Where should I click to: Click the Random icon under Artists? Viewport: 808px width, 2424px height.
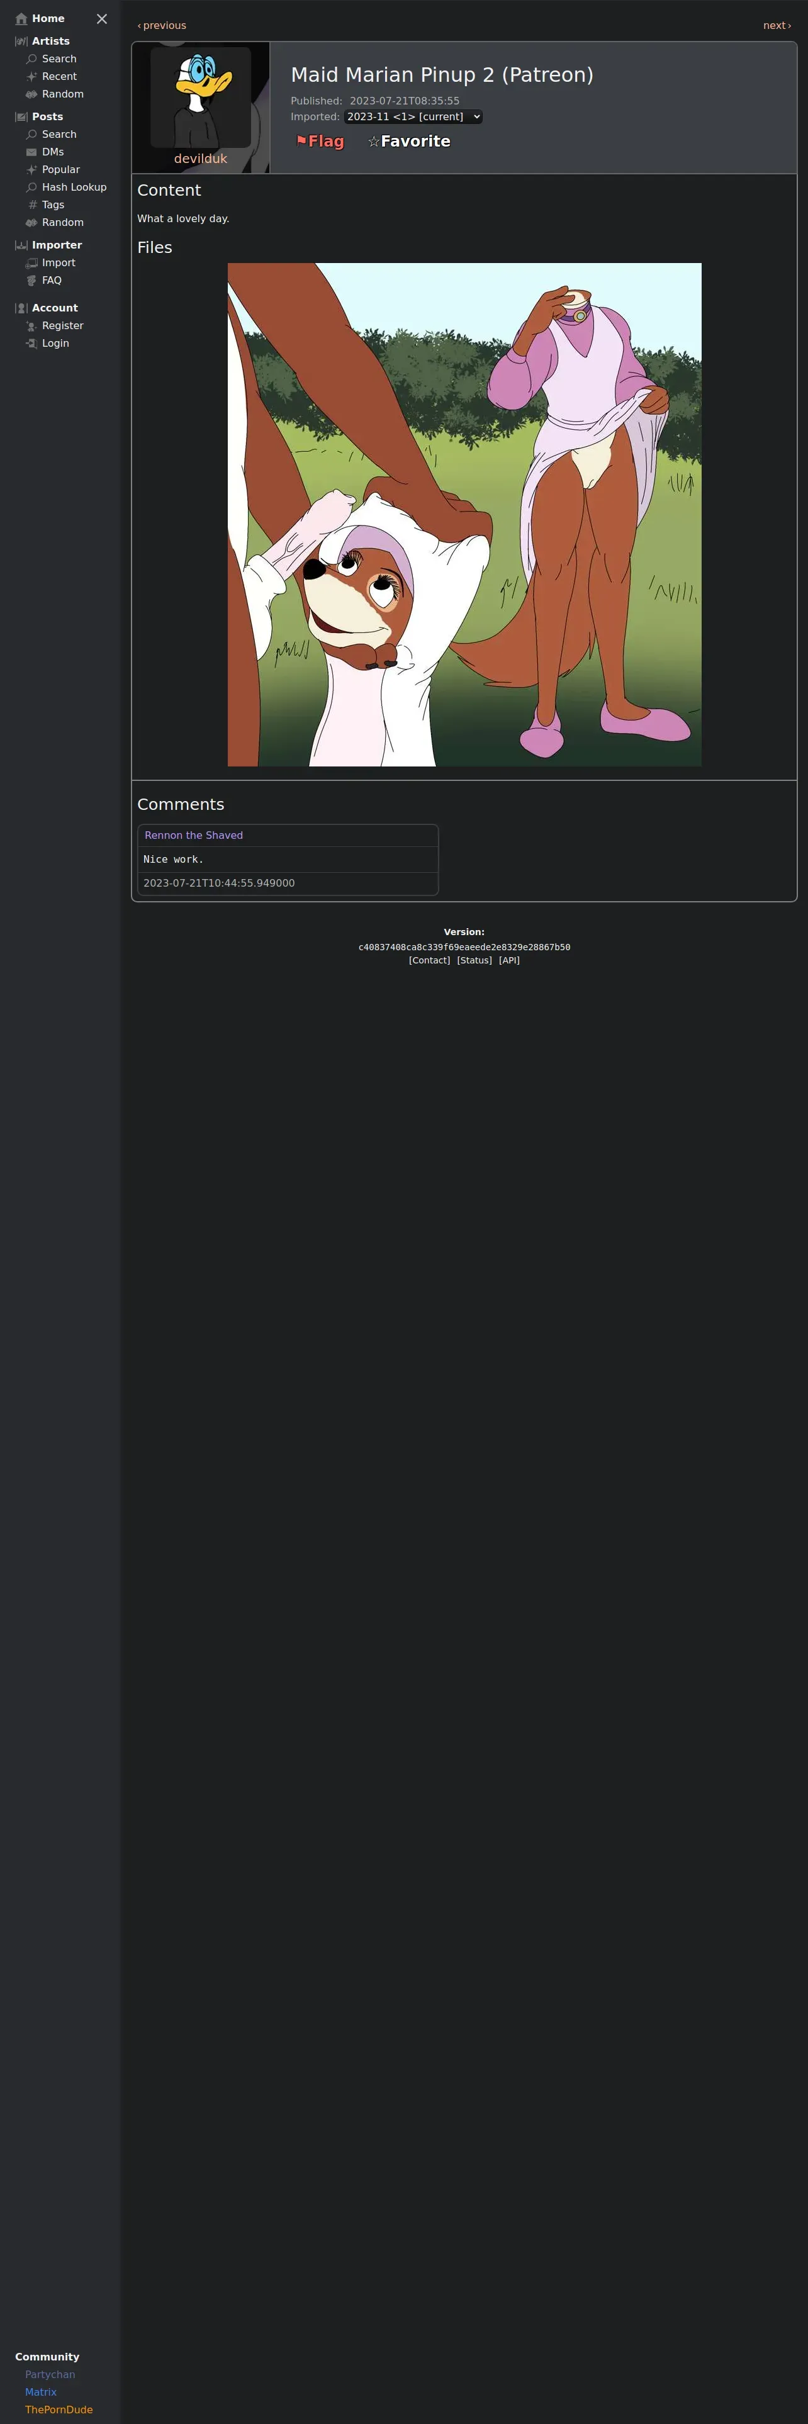click(32, 94)
